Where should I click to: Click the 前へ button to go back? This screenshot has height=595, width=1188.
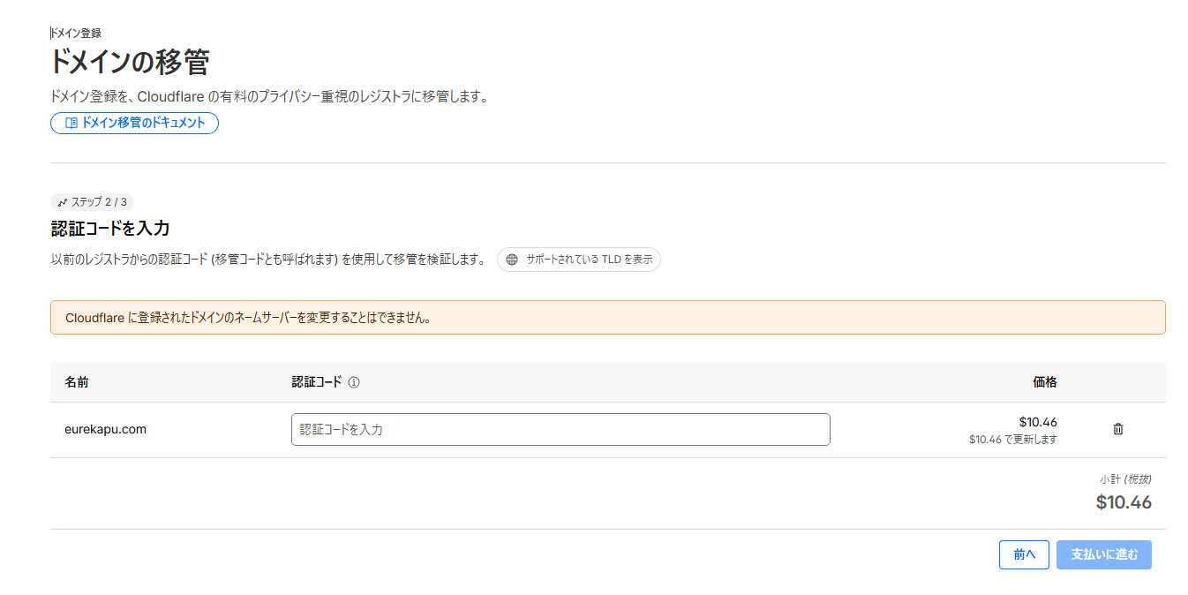coord(1024,554)
